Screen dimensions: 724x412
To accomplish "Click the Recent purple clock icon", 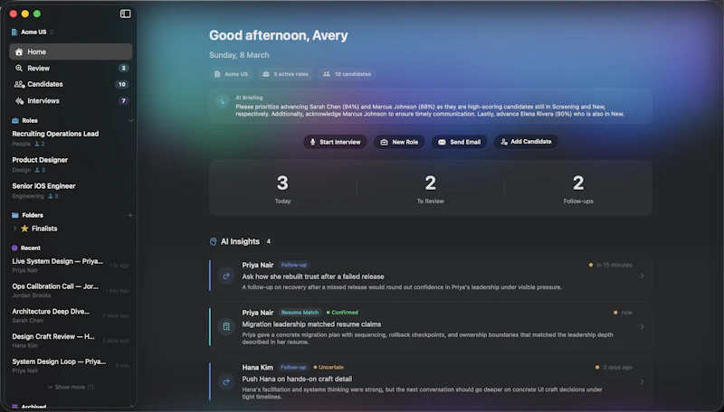I will [x=14, y=248].
